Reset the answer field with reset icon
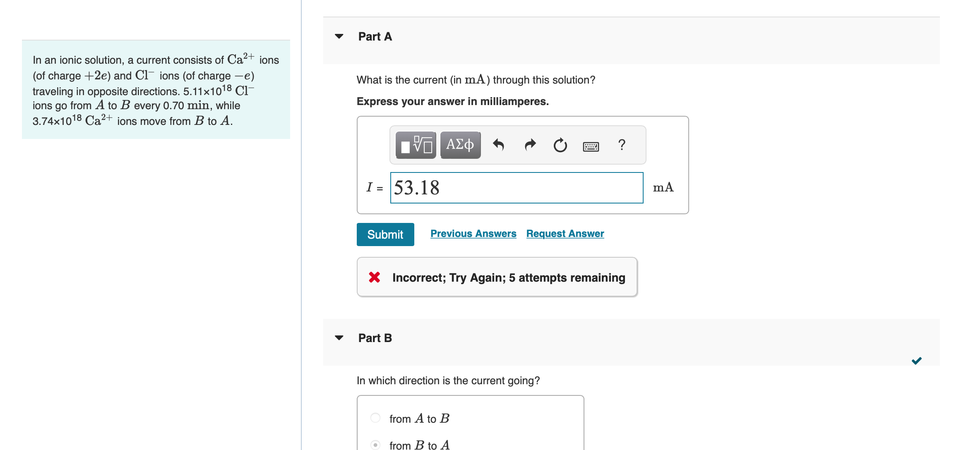This screenshot has height=450, width=978. tap(560, 145)
